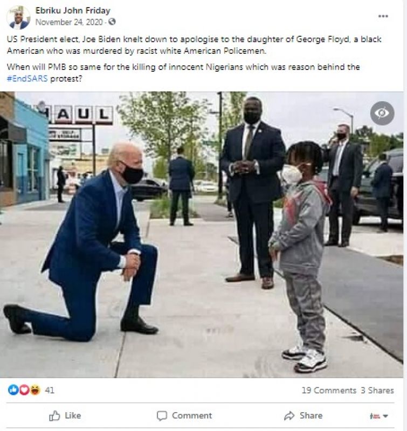
Task: Select the Comment button label
Action: tap(192, 415)
